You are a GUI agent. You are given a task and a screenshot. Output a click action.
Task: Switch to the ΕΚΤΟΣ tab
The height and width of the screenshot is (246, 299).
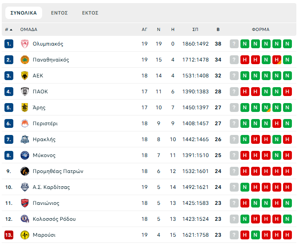pos(90,13)
